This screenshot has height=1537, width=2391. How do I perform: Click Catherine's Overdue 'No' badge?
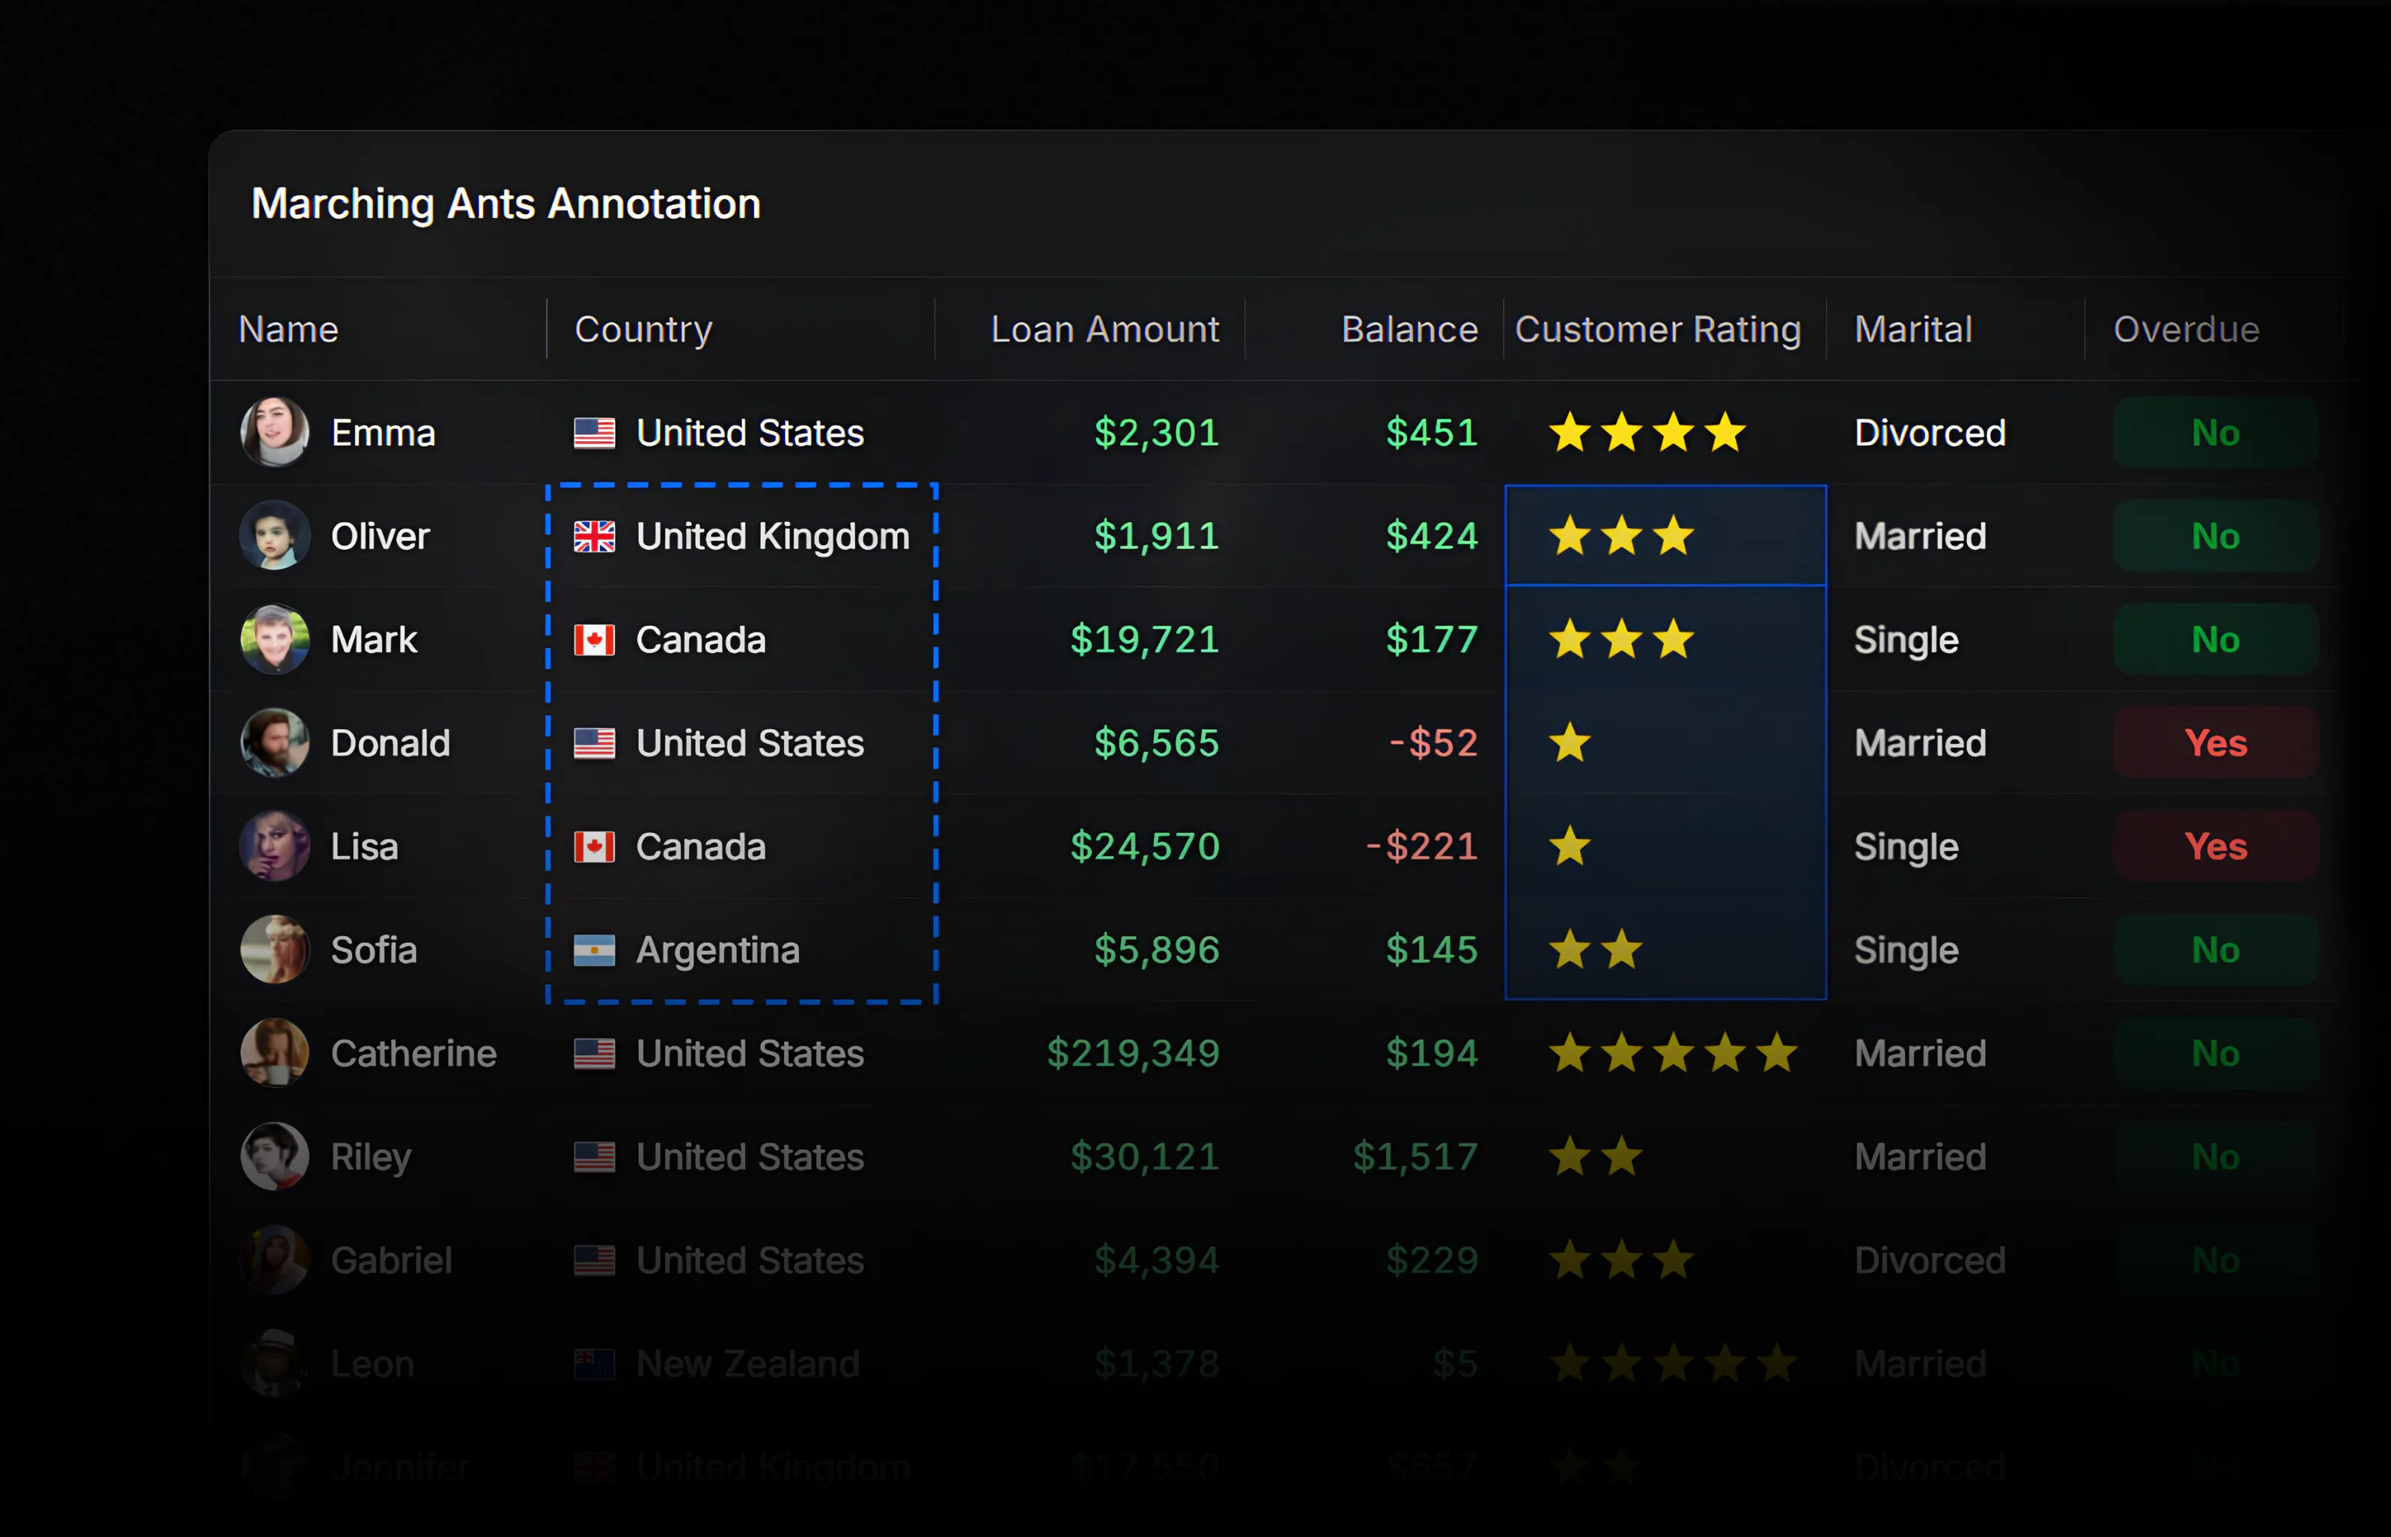[2216, 1053]
